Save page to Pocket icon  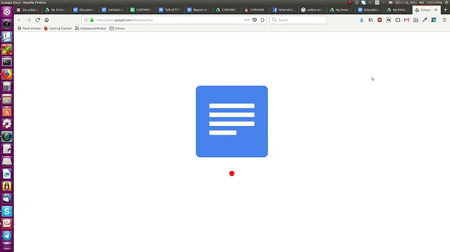tap(254, 20)
